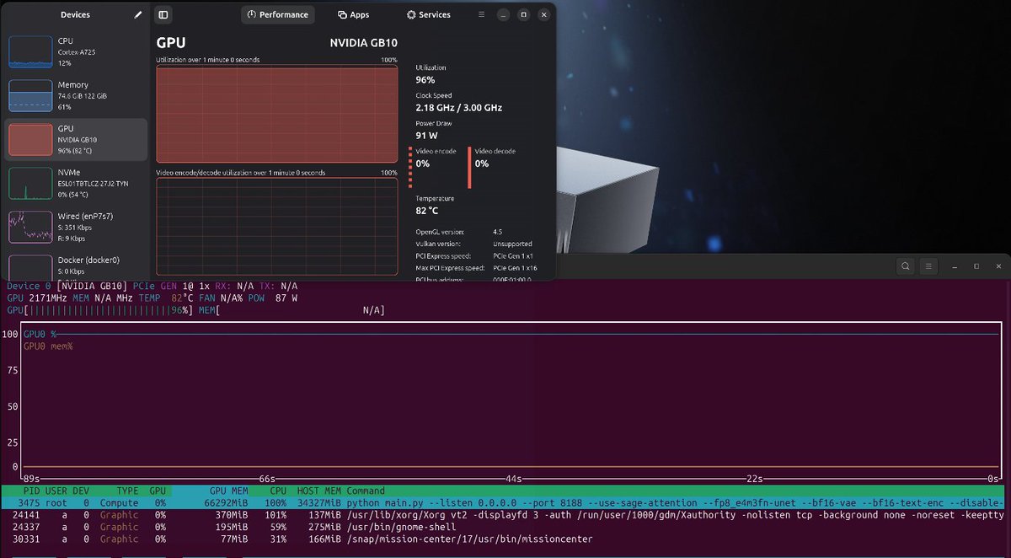Select the Docker docker0 network entry
This screenshot has width=1011, height=558.
pos(77,265)
